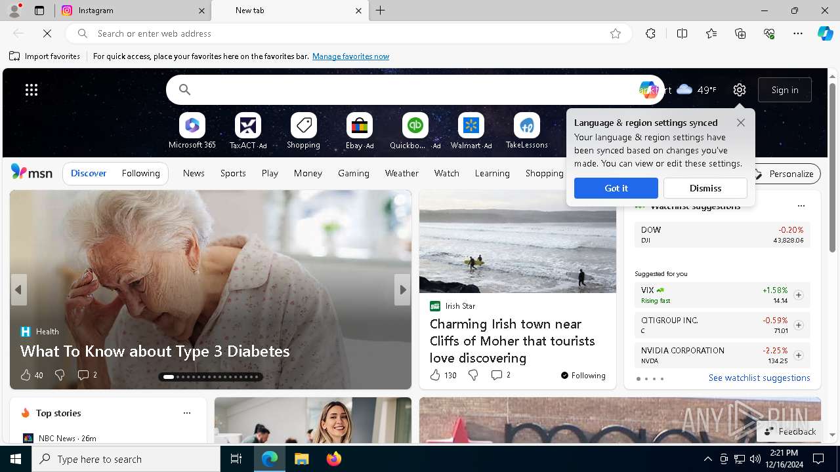Image resolution: width=840 pixels, height=472 pixels.
Task: Show next carousel story
Action: coord(402,290)
